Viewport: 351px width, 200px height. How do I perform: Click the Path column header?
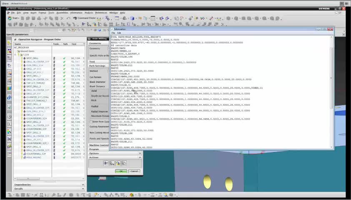pyautogui.click(x=65, y=44)
